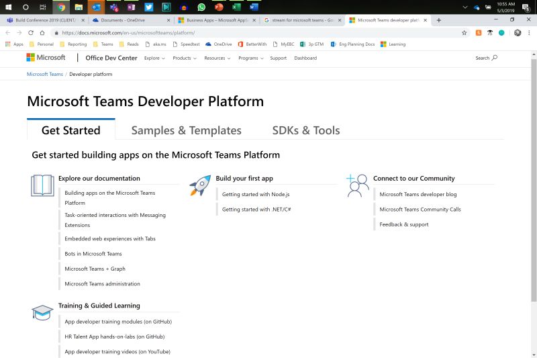This screenshot has height=358, width=537.
Task: Click the Office Dev Center title
Action: (111, 58)
